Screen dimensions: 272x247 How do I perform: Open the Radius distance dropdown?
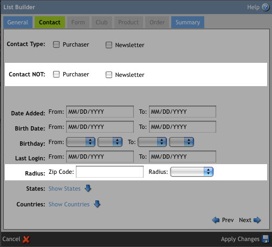[x=192, y=172]
